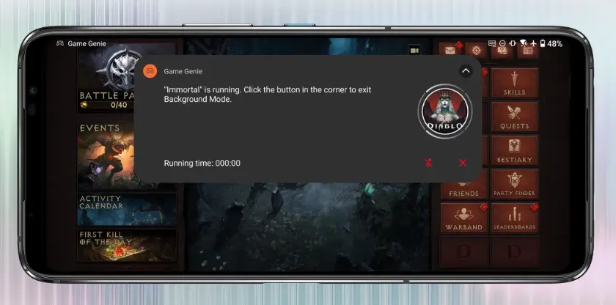Screen dimensions: 616x305
Task: Tap the 'Running time: 000:00' text
Action: pos(202,163)
